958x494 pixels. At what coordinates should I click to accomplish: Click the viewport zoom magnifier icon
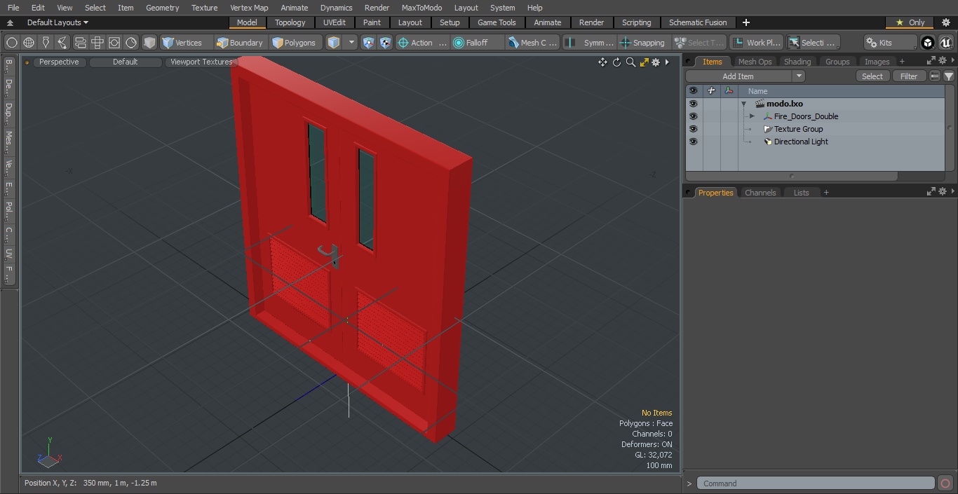pyautogui.click(x=630, y=62)
